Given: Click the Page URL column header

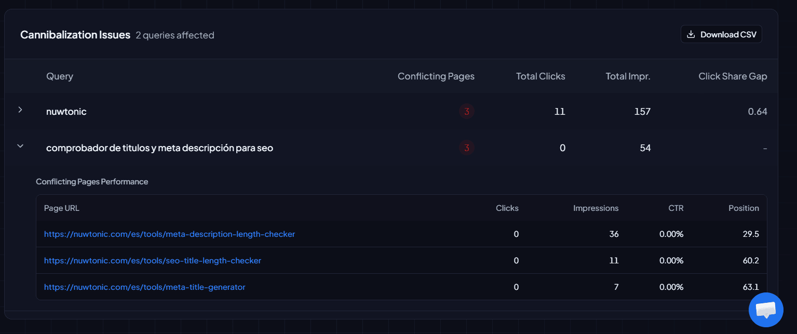Looking at the screenshot, I should (x=62, y=208).
